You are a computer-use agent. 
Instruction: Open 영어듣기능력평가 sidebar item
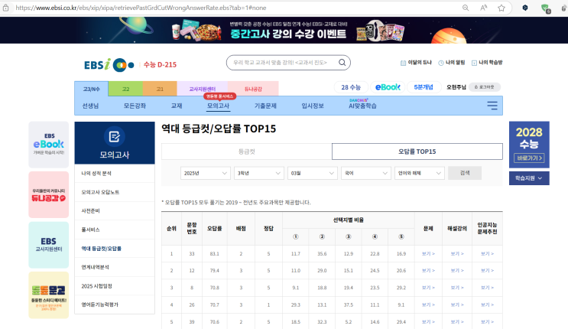click(x=115, y=305)
